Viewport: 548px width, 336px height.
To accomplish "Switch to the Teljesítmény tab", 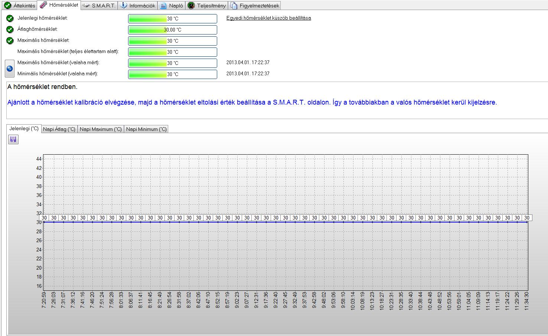I will tap(207, 6).
